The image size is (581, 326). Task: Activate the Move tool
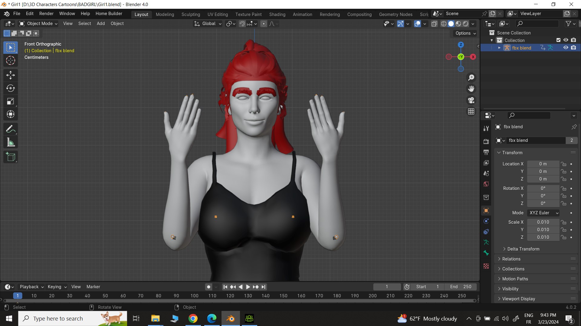(x=11, y=75)
